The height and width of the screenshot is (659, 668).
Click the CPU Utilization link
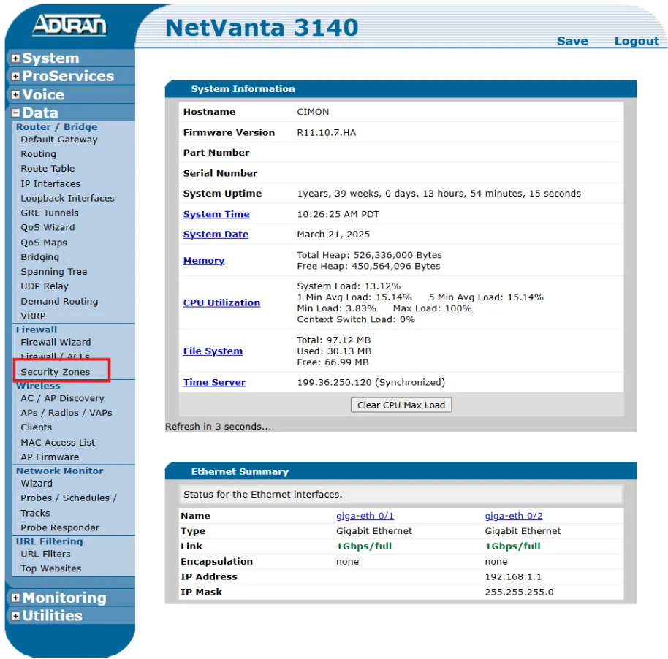(221, 302)
